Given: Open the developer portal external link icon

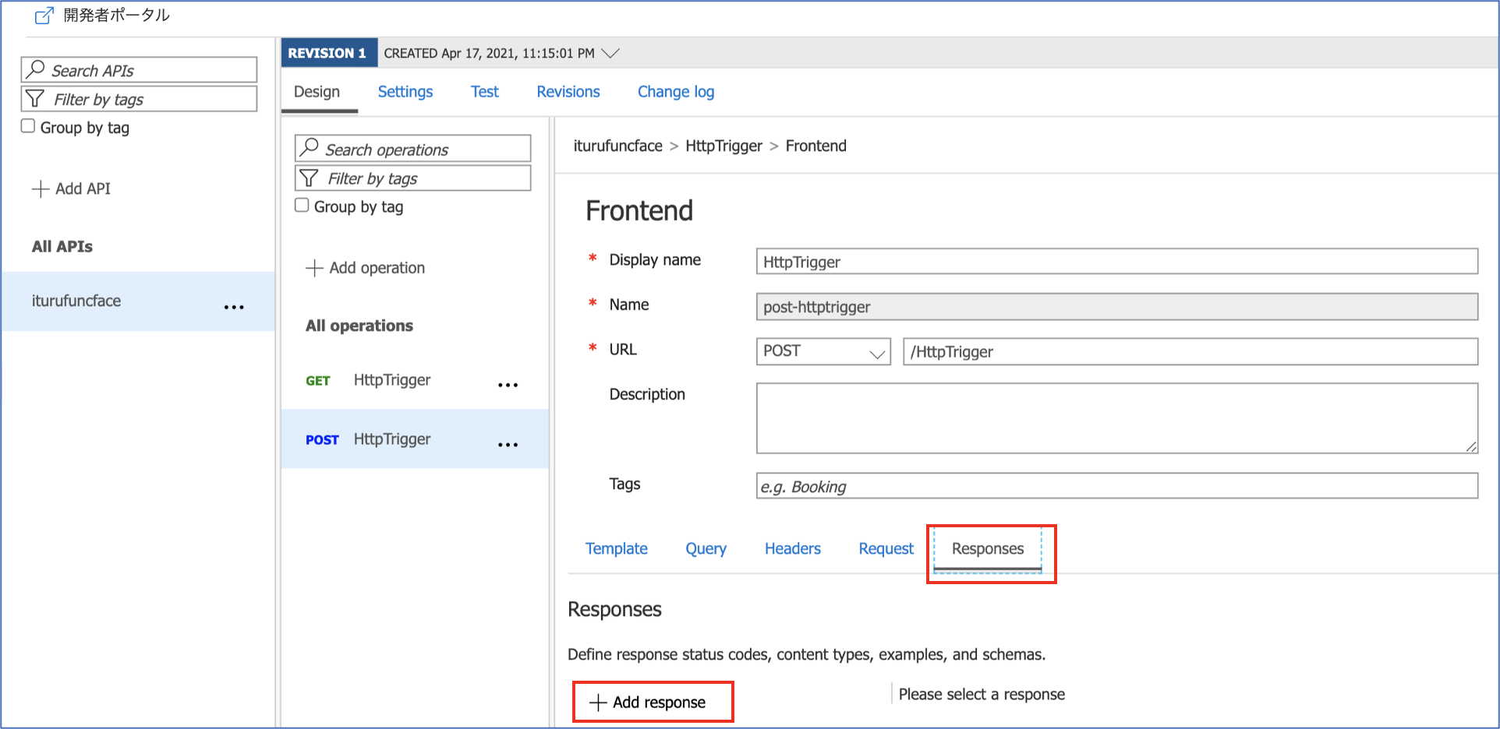Looking at the screenshot, I should pyautogui.click(x=44, y=15).
